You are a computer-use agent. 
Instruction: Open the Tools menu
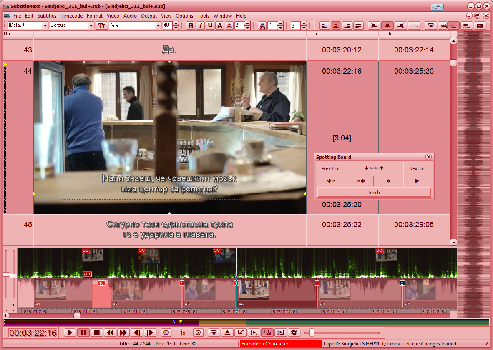203,16
